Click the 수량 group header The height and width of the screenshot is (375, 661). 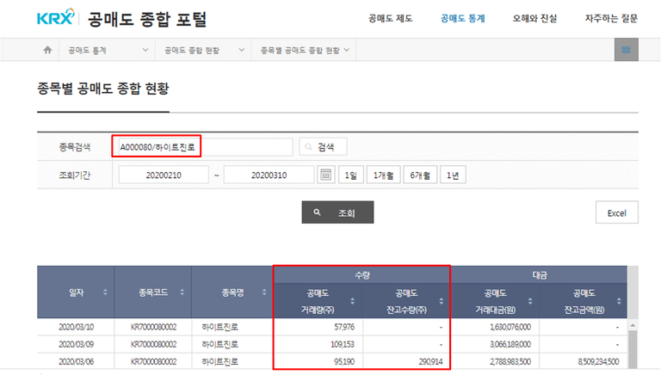pos(361,275)
